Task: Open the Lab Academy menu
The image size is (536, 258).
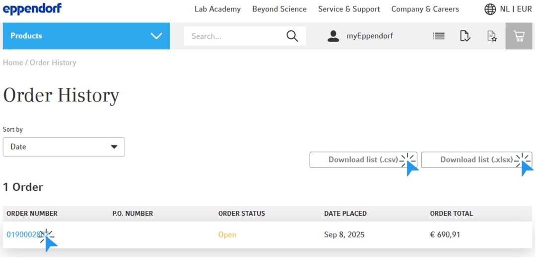Action: tap(217, 9)
